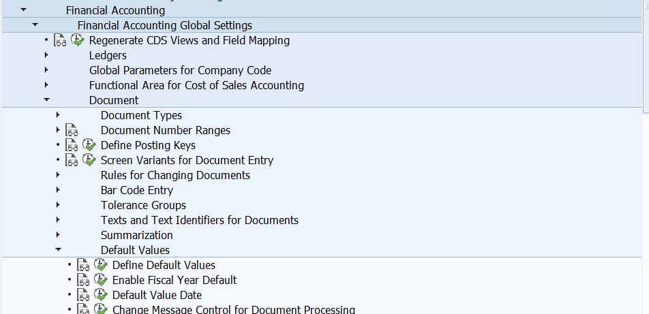Select Regenerate CDS Views and Field Mapping text
The height and width of the screenshot is (314, 649).
click(190, 41)
